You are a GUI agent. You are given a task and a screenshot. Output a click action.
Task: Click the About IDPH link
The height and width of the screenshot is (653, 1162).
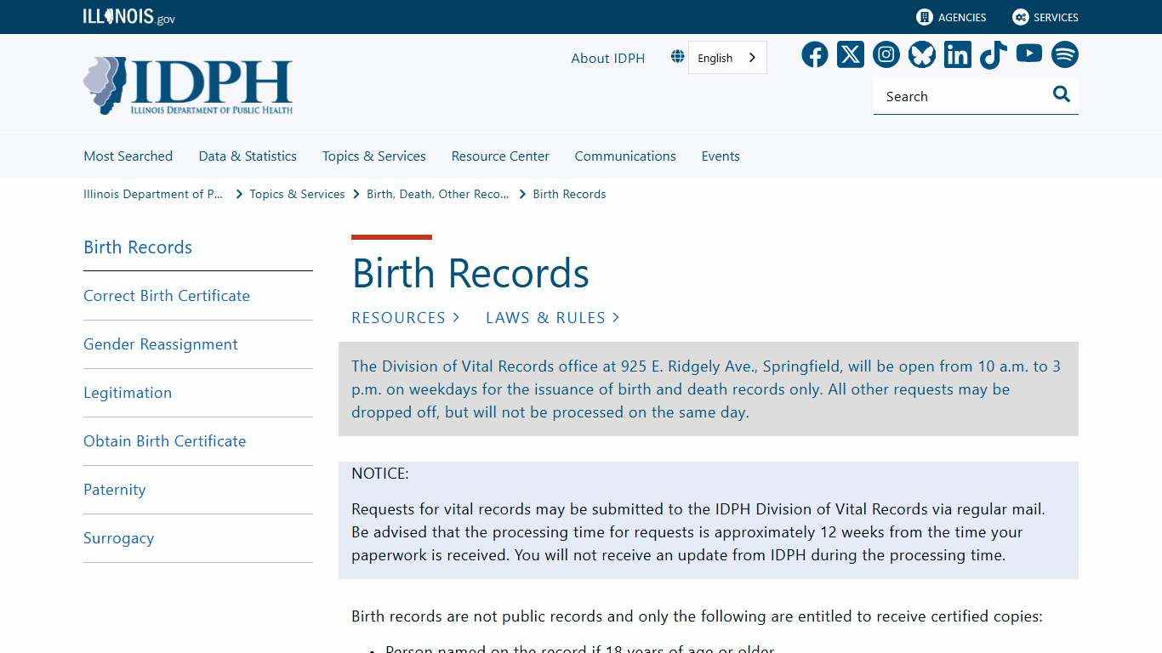coord(607,58)
